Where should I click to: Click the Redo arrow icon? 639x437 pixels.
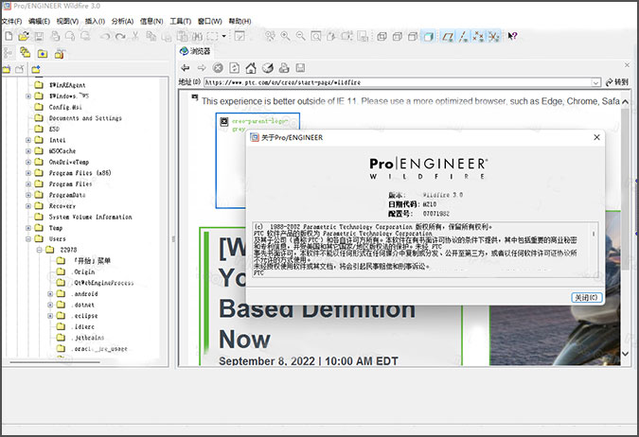(x=120, y=36)
